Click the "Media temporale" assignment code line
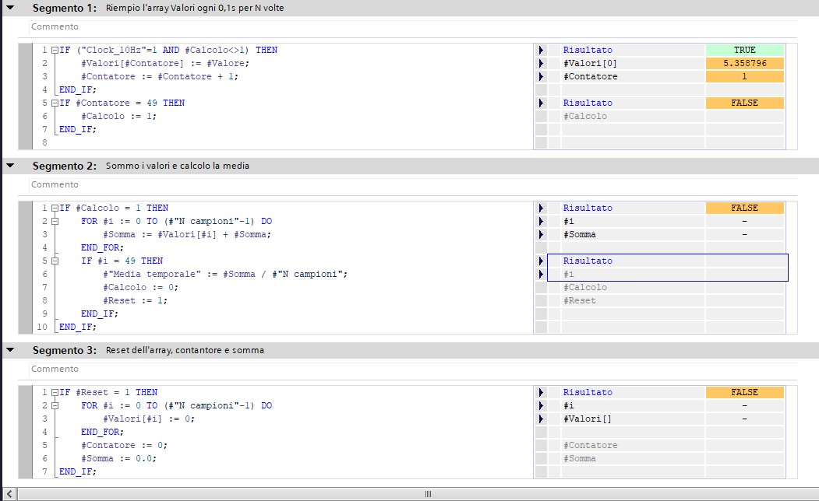Image resolution: width=819 pixels, height=501 pixels. (225, 274)
